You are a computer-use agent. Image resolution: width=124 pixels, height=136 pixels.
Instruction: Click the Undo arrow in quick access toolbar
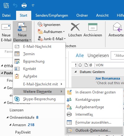(x=15, y=6)
